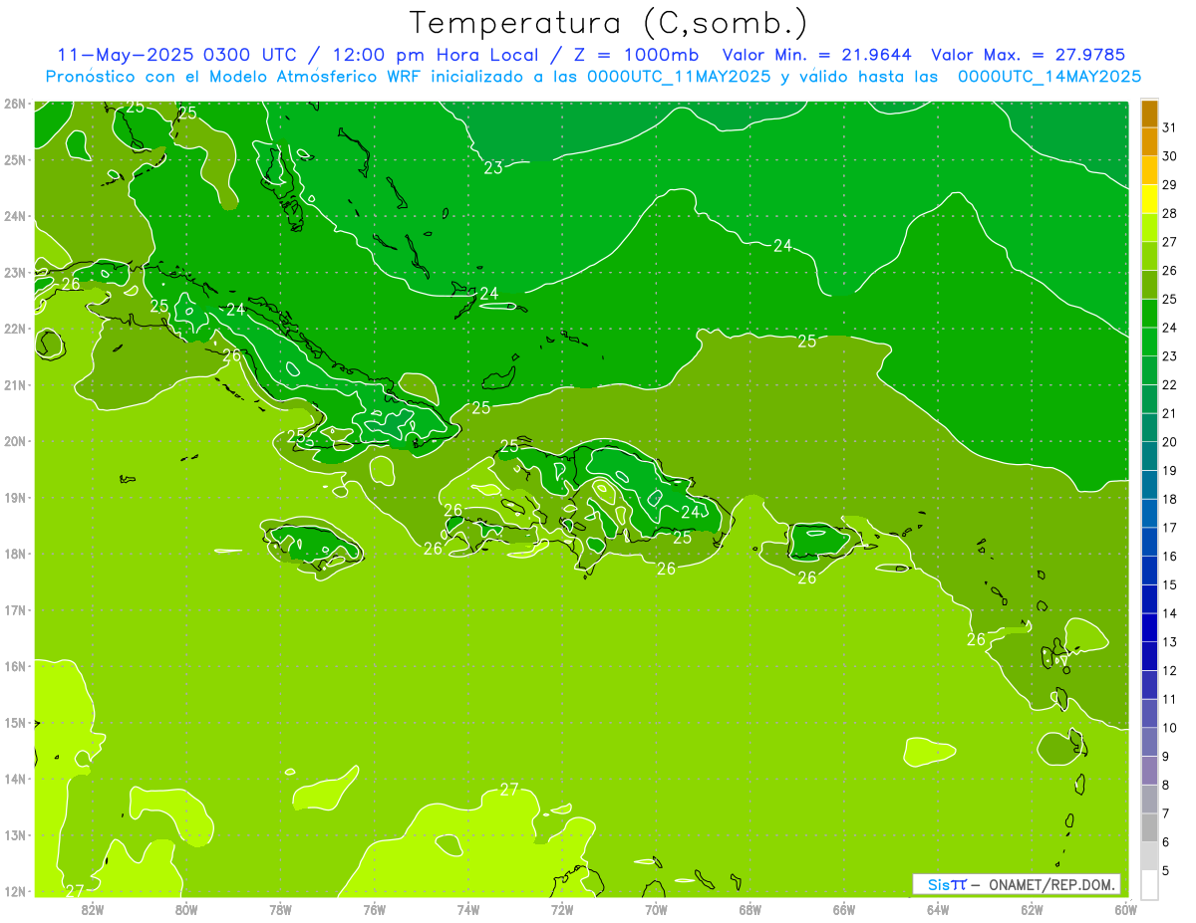Click the '72W' longitude axis label
This screenshot has height=923, width=1196.
(562, 909)
